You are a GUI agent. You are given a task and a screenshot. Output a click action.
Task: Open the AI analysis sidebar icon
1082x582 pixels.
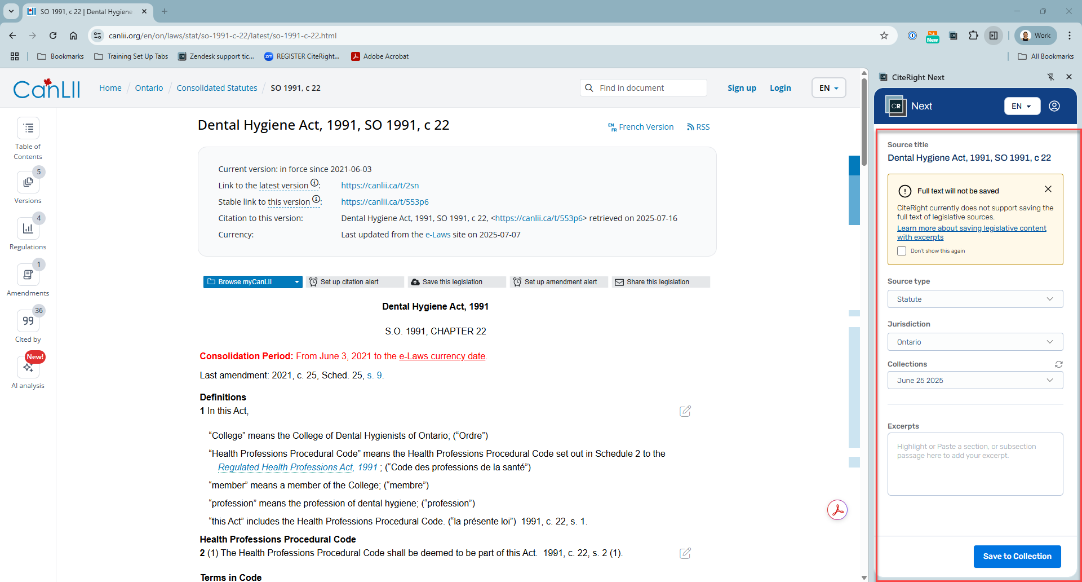28,367
